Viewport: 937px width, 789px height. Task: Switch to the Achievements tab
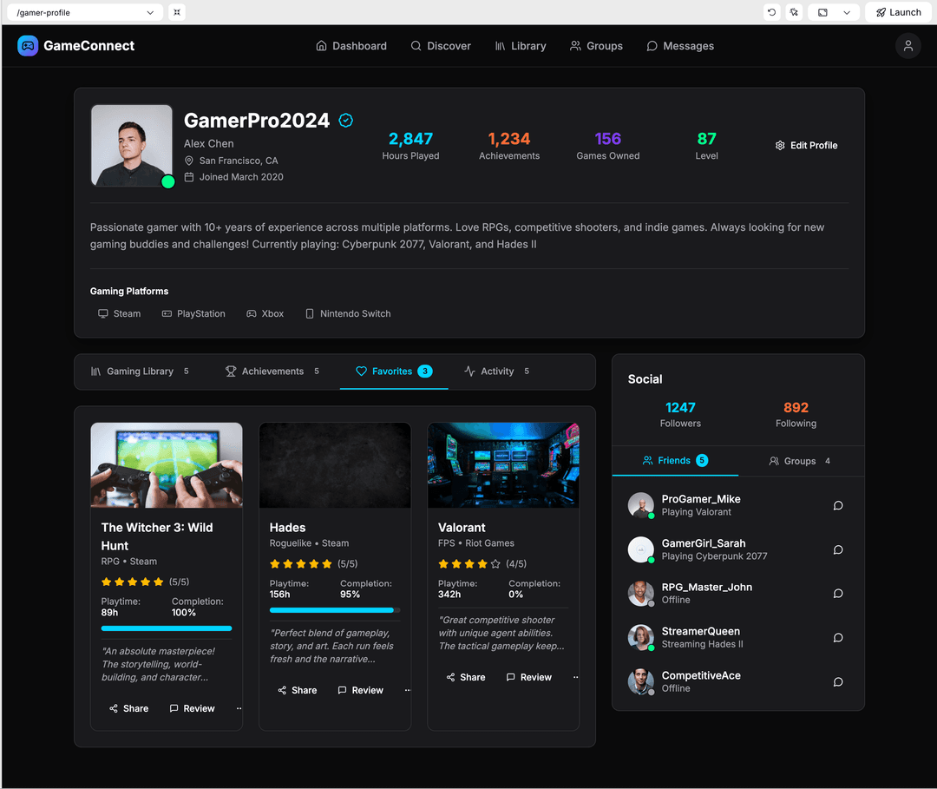[272, 371]
